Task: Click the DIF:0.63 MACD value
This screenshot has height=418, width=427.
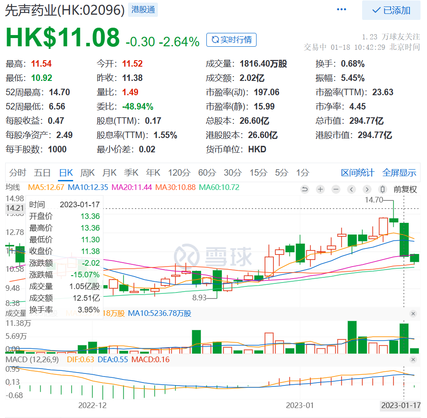Action: 80,360
